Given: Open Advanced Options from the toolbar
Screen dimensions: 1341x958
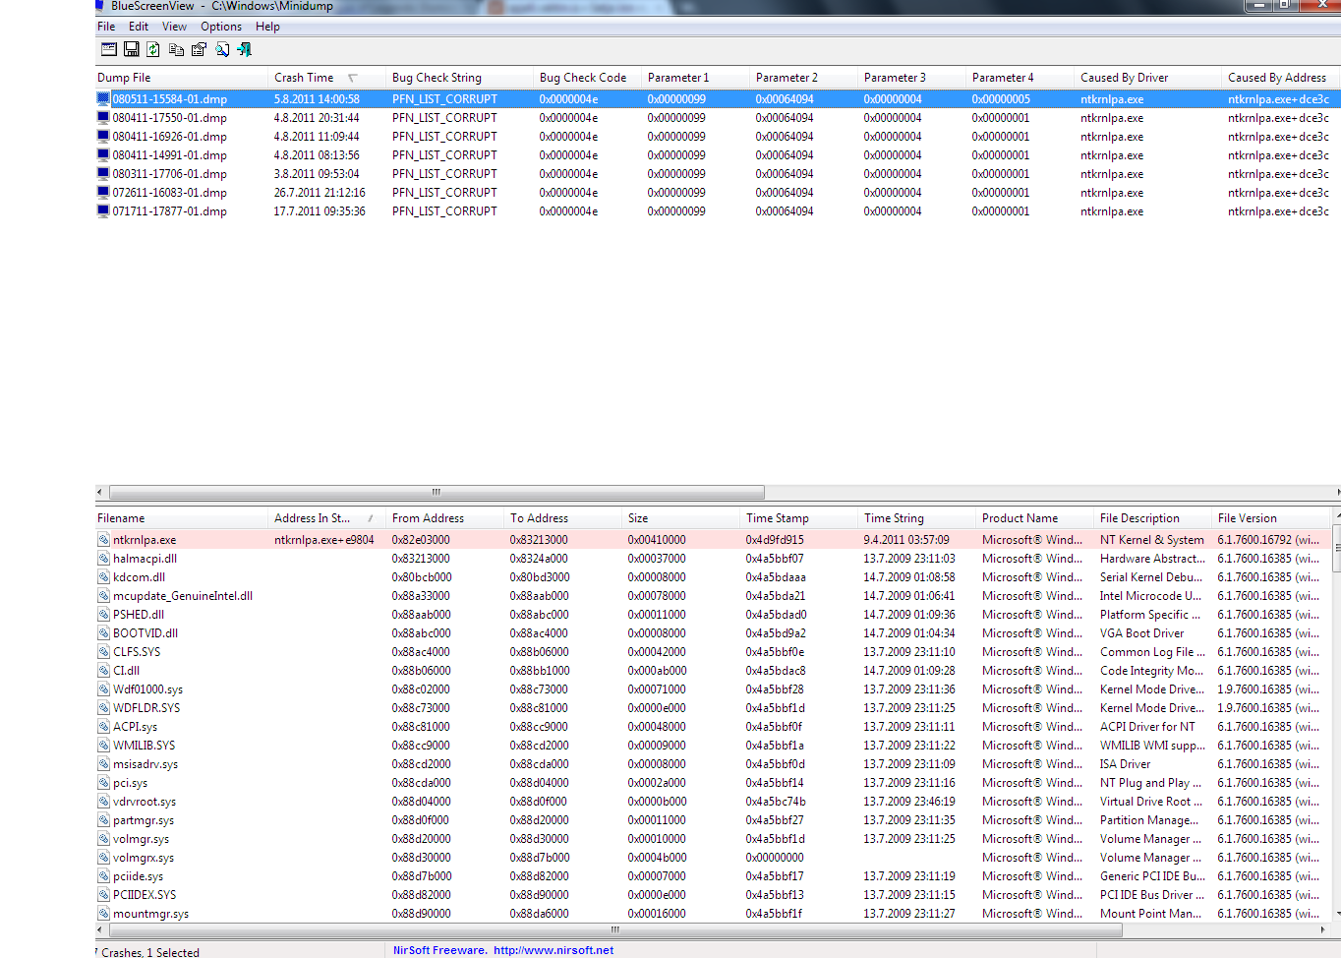Looking at the screenshot, I should coord(109,49).
